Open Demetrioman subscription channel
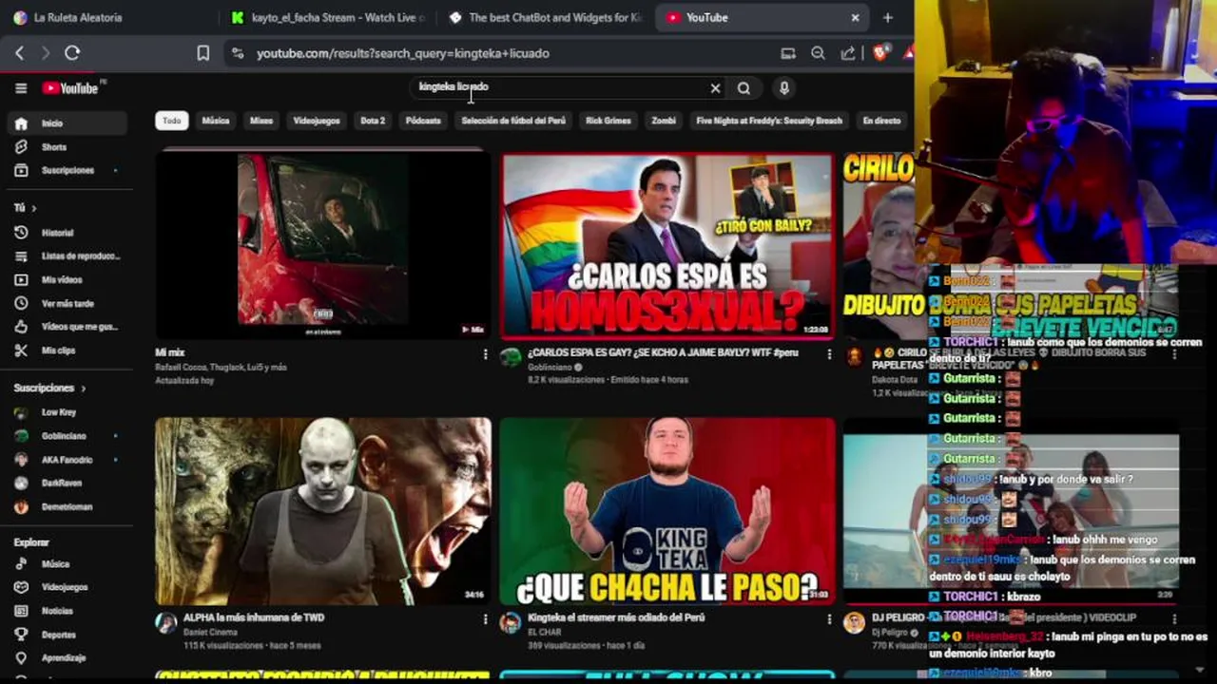 (67, 507)
